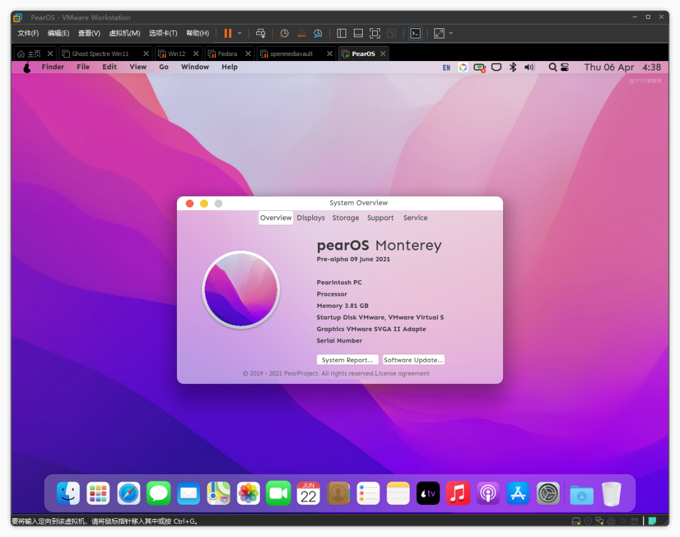The width and height of the screenshot is (680, 537).
Task: Expand the dropdown arrow beside the pause button
Action: [x=239, y=33]
